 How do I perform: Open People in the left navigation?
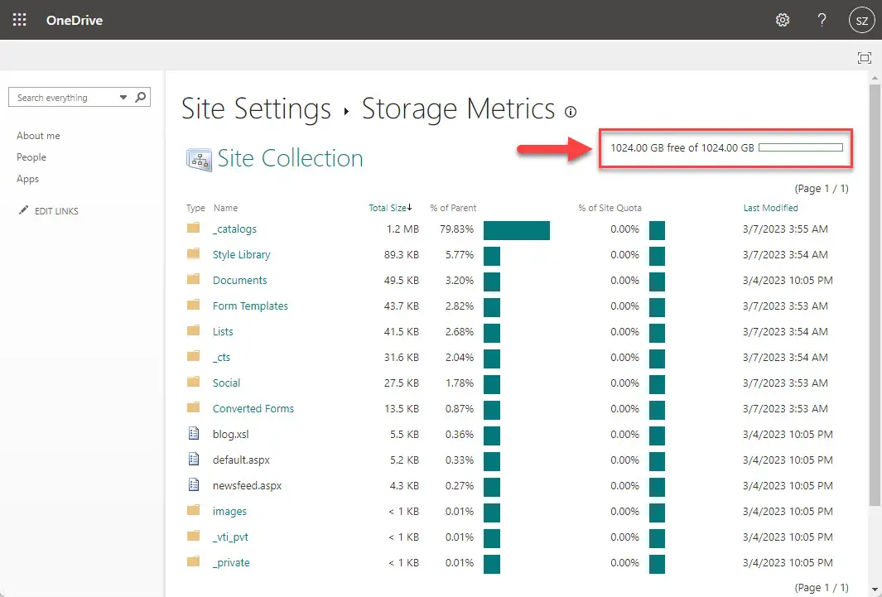tap(31, 157)
